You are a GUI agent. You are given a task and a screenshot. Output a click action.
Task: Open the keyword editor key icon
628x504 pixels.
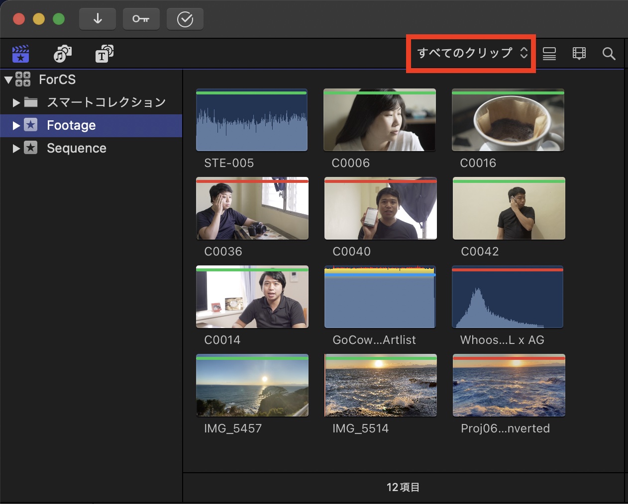point(141,19)
